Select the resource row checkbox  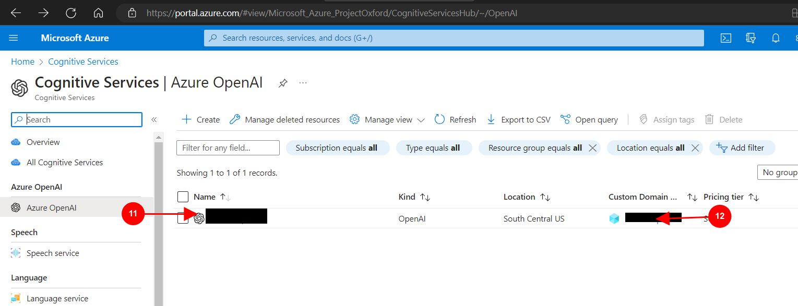[x=183, y=218]
